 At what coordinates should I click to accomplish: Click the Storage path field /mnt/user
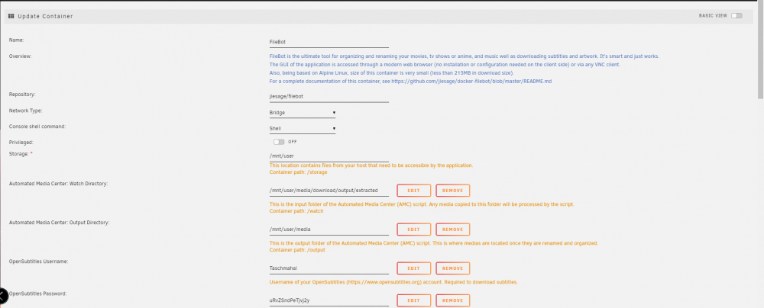[x=329, y=156]
